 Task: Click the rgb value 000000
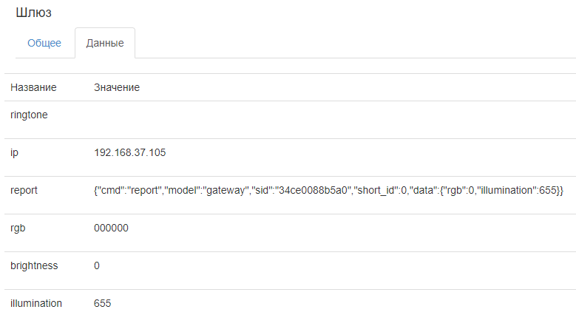point(111,228)
